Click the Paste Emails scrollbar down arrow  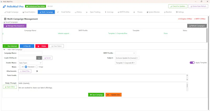coord(187,80)
